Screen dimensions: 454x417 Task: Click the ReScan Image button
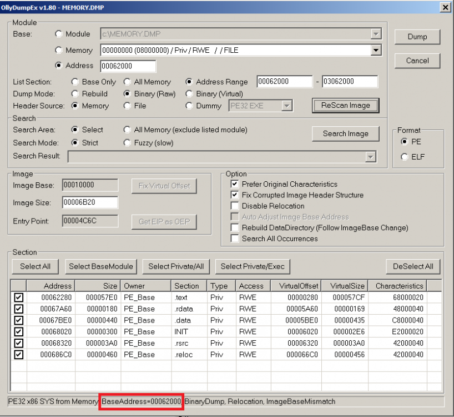(x=345, y=105)
